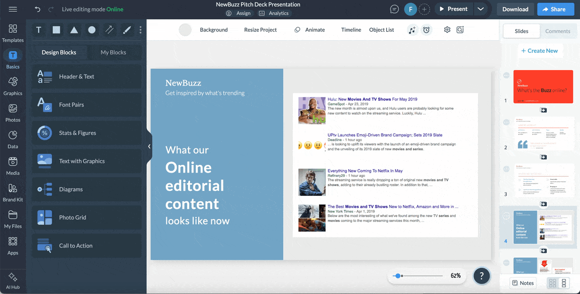Viewport: 580px width, 294px height.
Task: Expand more shape tools with three dots
Action: click(x=140, y=29)
